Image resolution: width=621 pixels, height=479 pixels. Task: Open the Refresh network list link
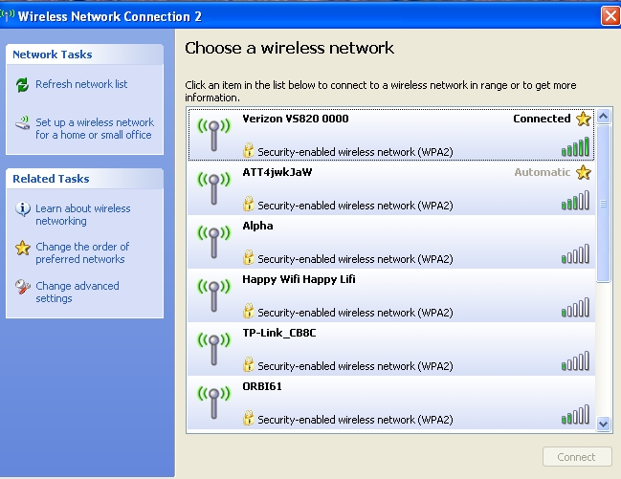(81, 84)
